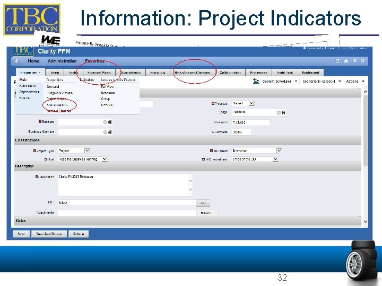This screenshot has height=286, width=382.
Task: Open the Chargebacks tab
Action: click(x=131, y=73)
